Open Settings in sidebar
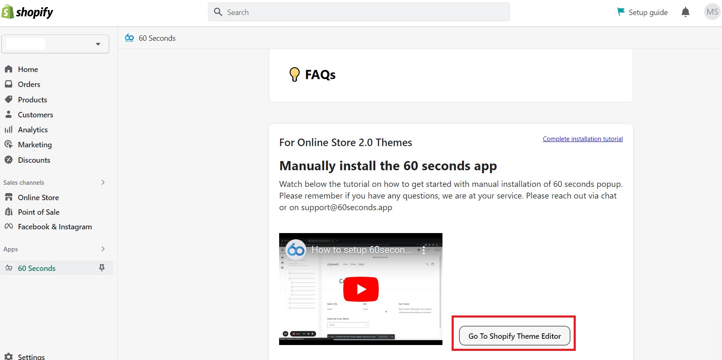This screenshot has height=360, width=722. pyautogui.click(x=31, y=357)
